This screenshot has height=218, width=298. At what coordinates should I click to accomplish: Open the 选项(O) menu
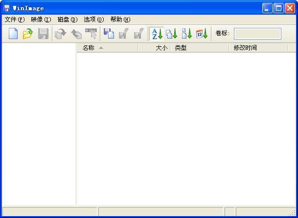click(94, 20)
